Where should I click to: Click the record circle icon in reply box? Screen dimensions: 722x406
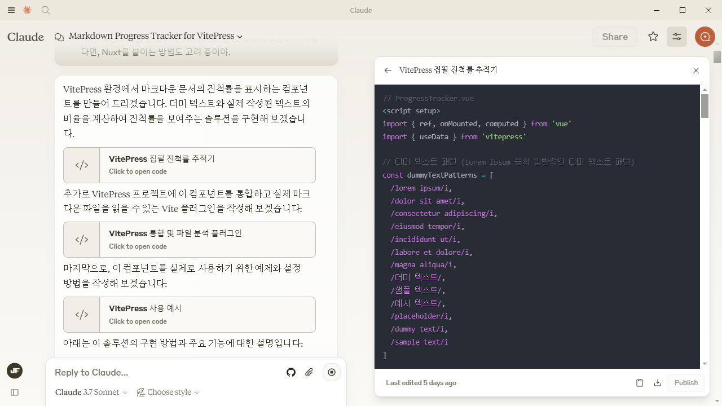[x=332, y=372]
